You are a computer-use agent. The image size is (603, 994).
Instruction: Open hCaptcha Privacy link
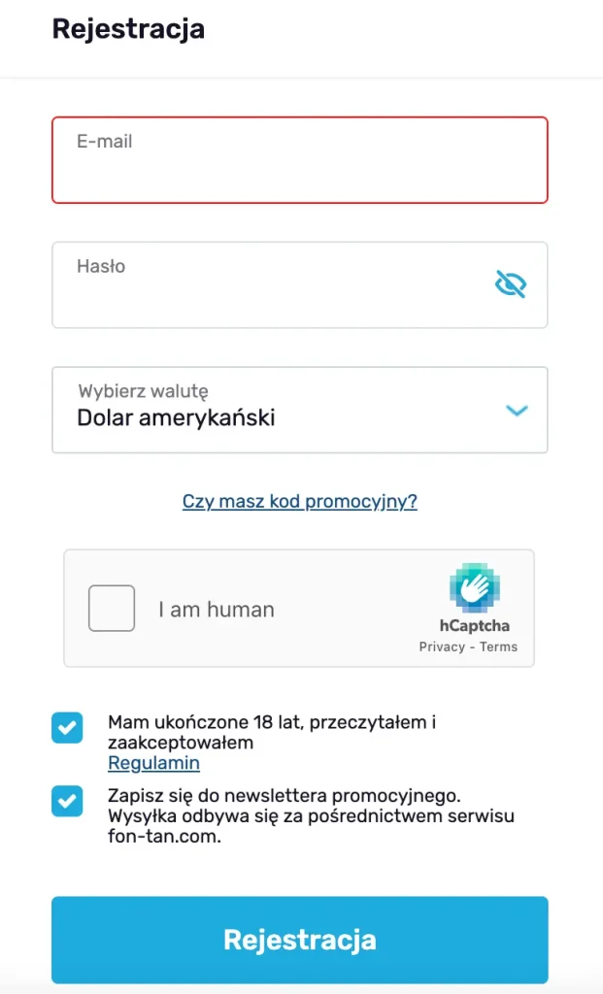pos(442,646)
